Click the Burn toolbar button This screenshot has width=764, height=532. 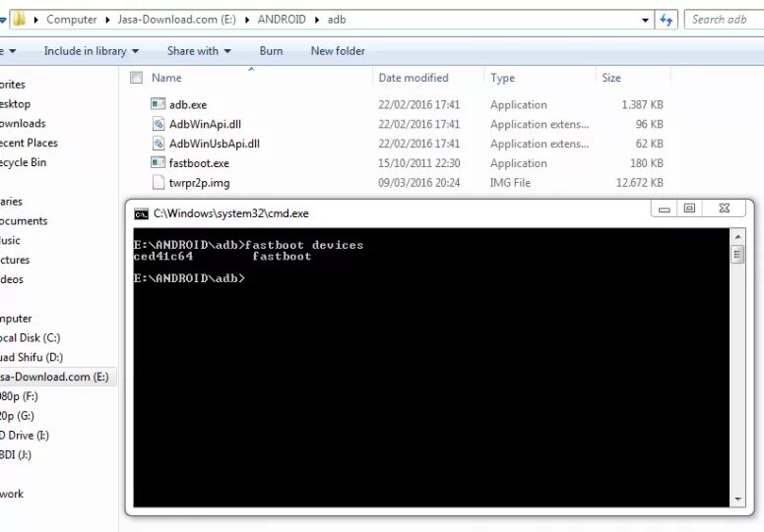[271, 51]
